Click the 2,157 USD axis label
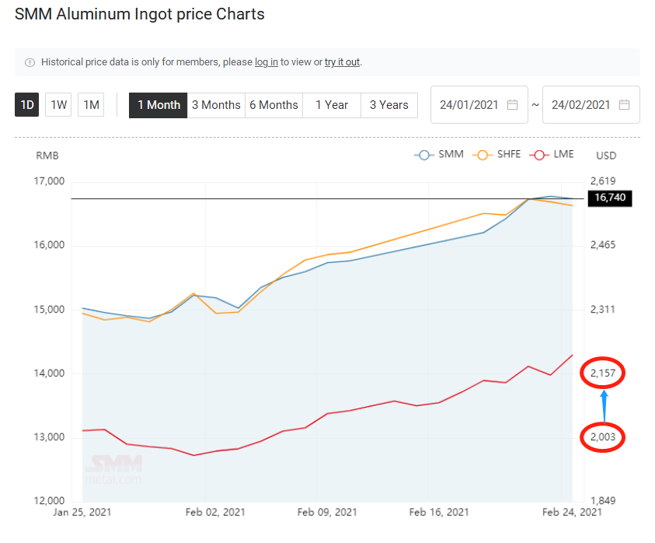The image size is (655, 543). pyautogui.click(x=603, y=373)
